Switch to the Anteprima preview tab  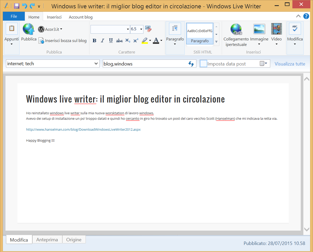47,239
